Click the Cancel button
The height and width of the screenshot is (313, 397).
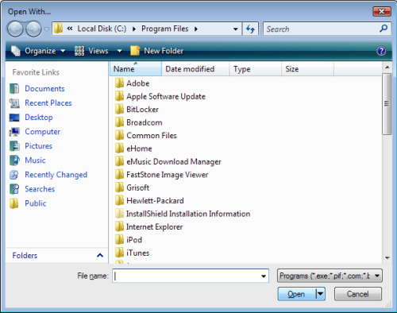tap(358, 294)
